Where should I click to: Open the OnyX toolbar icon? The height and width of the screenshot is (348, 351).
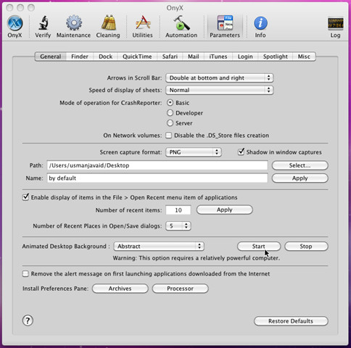(15, 23)
